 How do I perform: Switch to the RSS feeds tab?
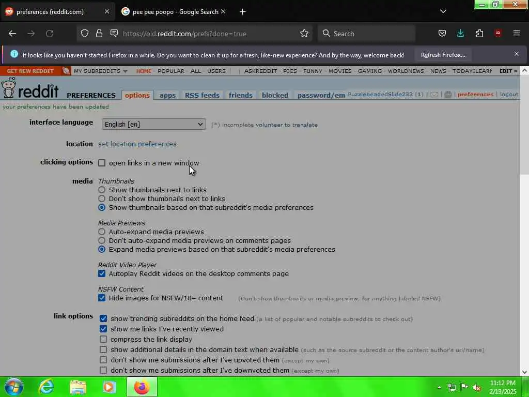[x=202, y=95]
